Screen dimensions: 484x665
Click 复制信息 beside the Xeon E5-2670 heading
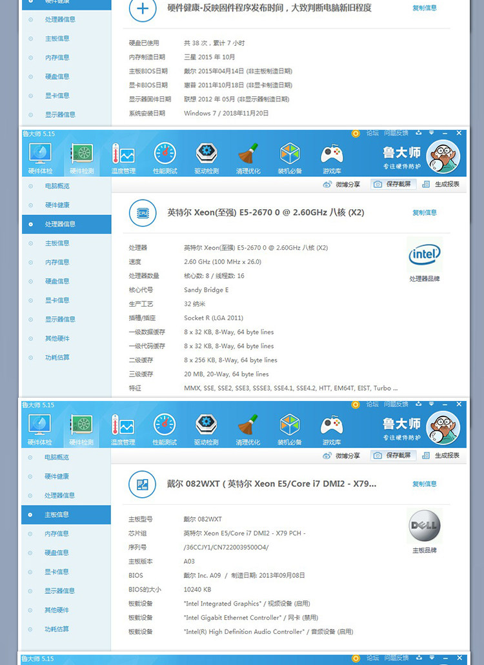coord(425,212)
